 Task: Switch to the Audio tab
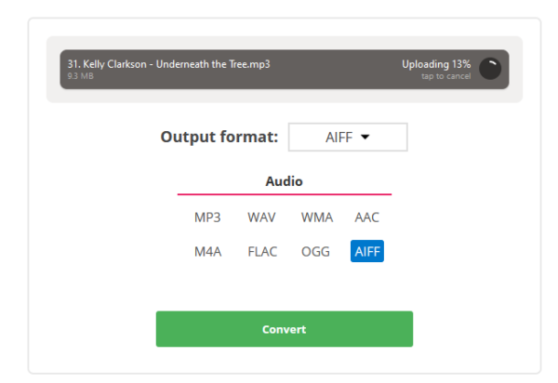(x=285, y=181)
